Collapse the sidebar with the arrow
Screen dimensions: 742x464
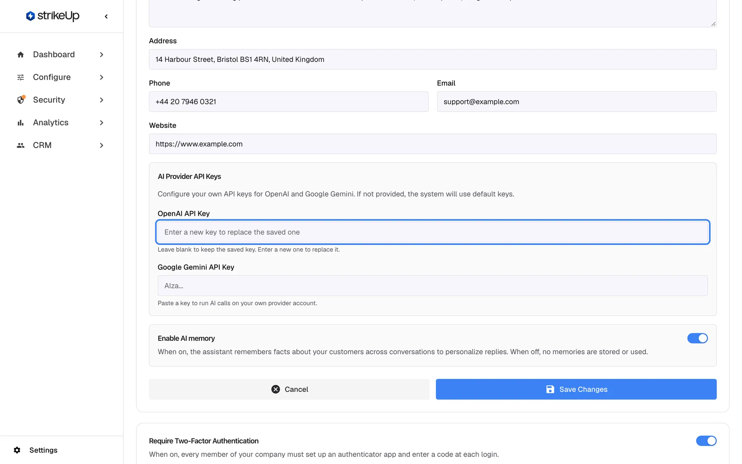pyautogui.click(x=106, y=16)
